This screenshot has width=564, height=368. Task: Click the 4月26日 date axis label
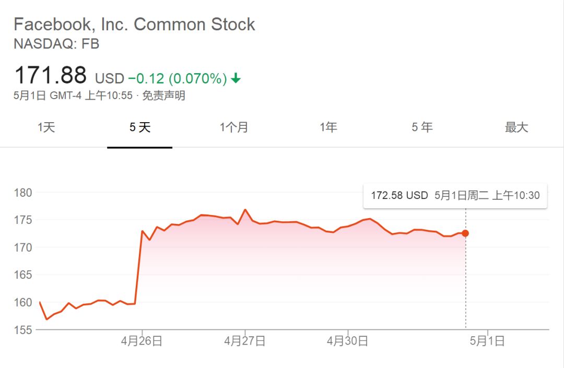(x=142, y=341)
